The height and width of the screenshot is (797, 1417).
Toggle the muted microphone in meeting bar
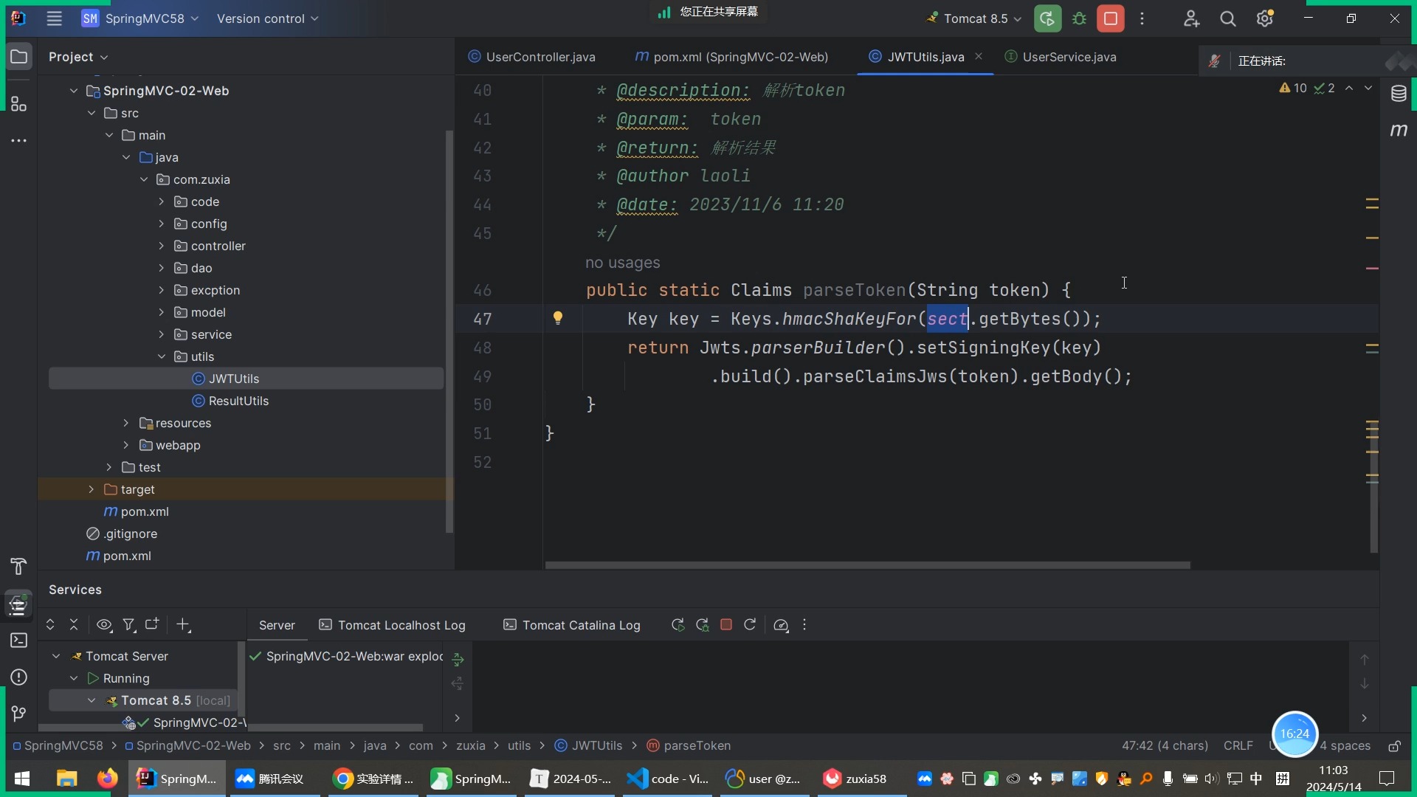click(x=1214, y=61)
